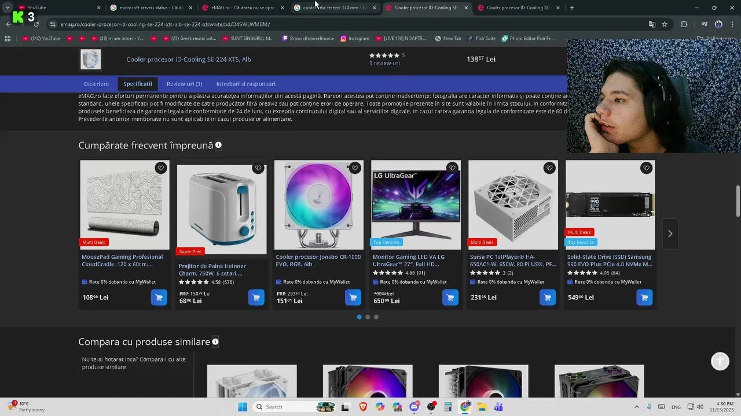
Task: Open a new browser tab
Action: (572, 8)
